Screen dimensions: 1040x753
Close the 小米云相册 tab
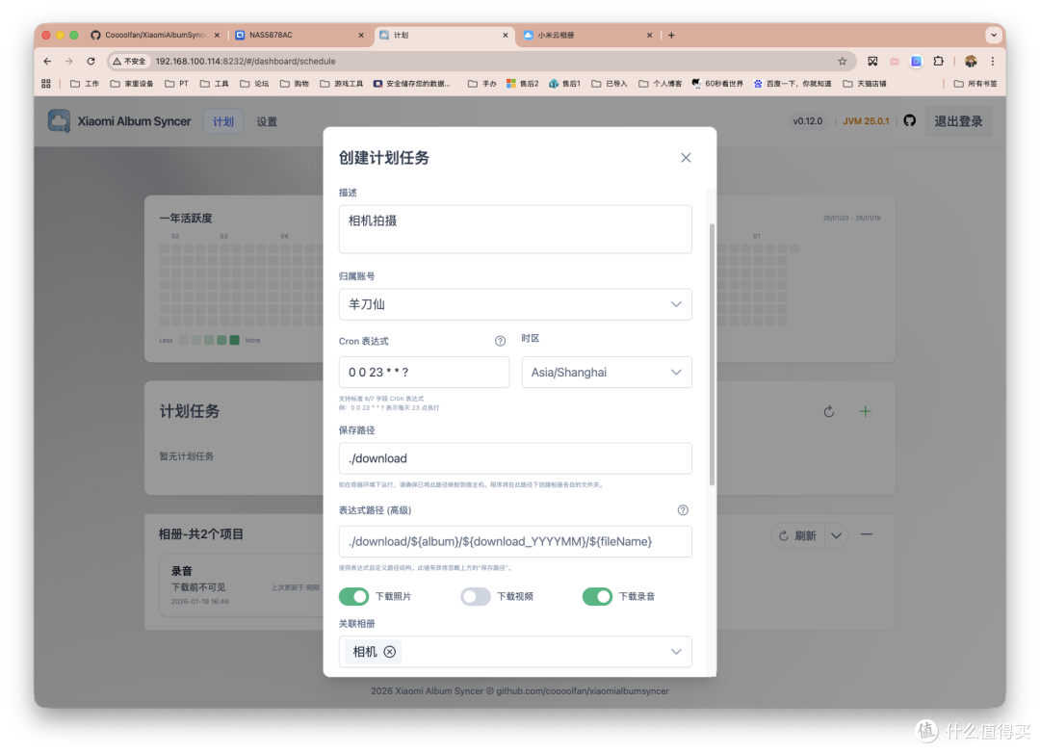point(649,36)
